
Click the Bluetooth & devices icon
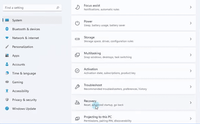[x=7, y=29]
